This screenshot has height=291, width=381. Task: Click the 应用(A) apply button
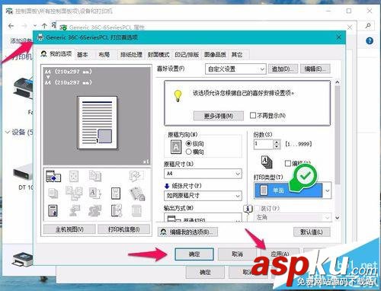point(280,254)
